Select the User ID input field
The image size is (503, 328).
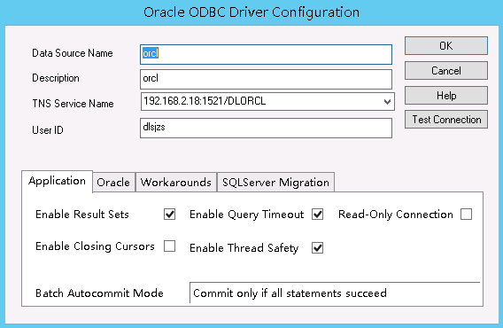pos(266,129)
